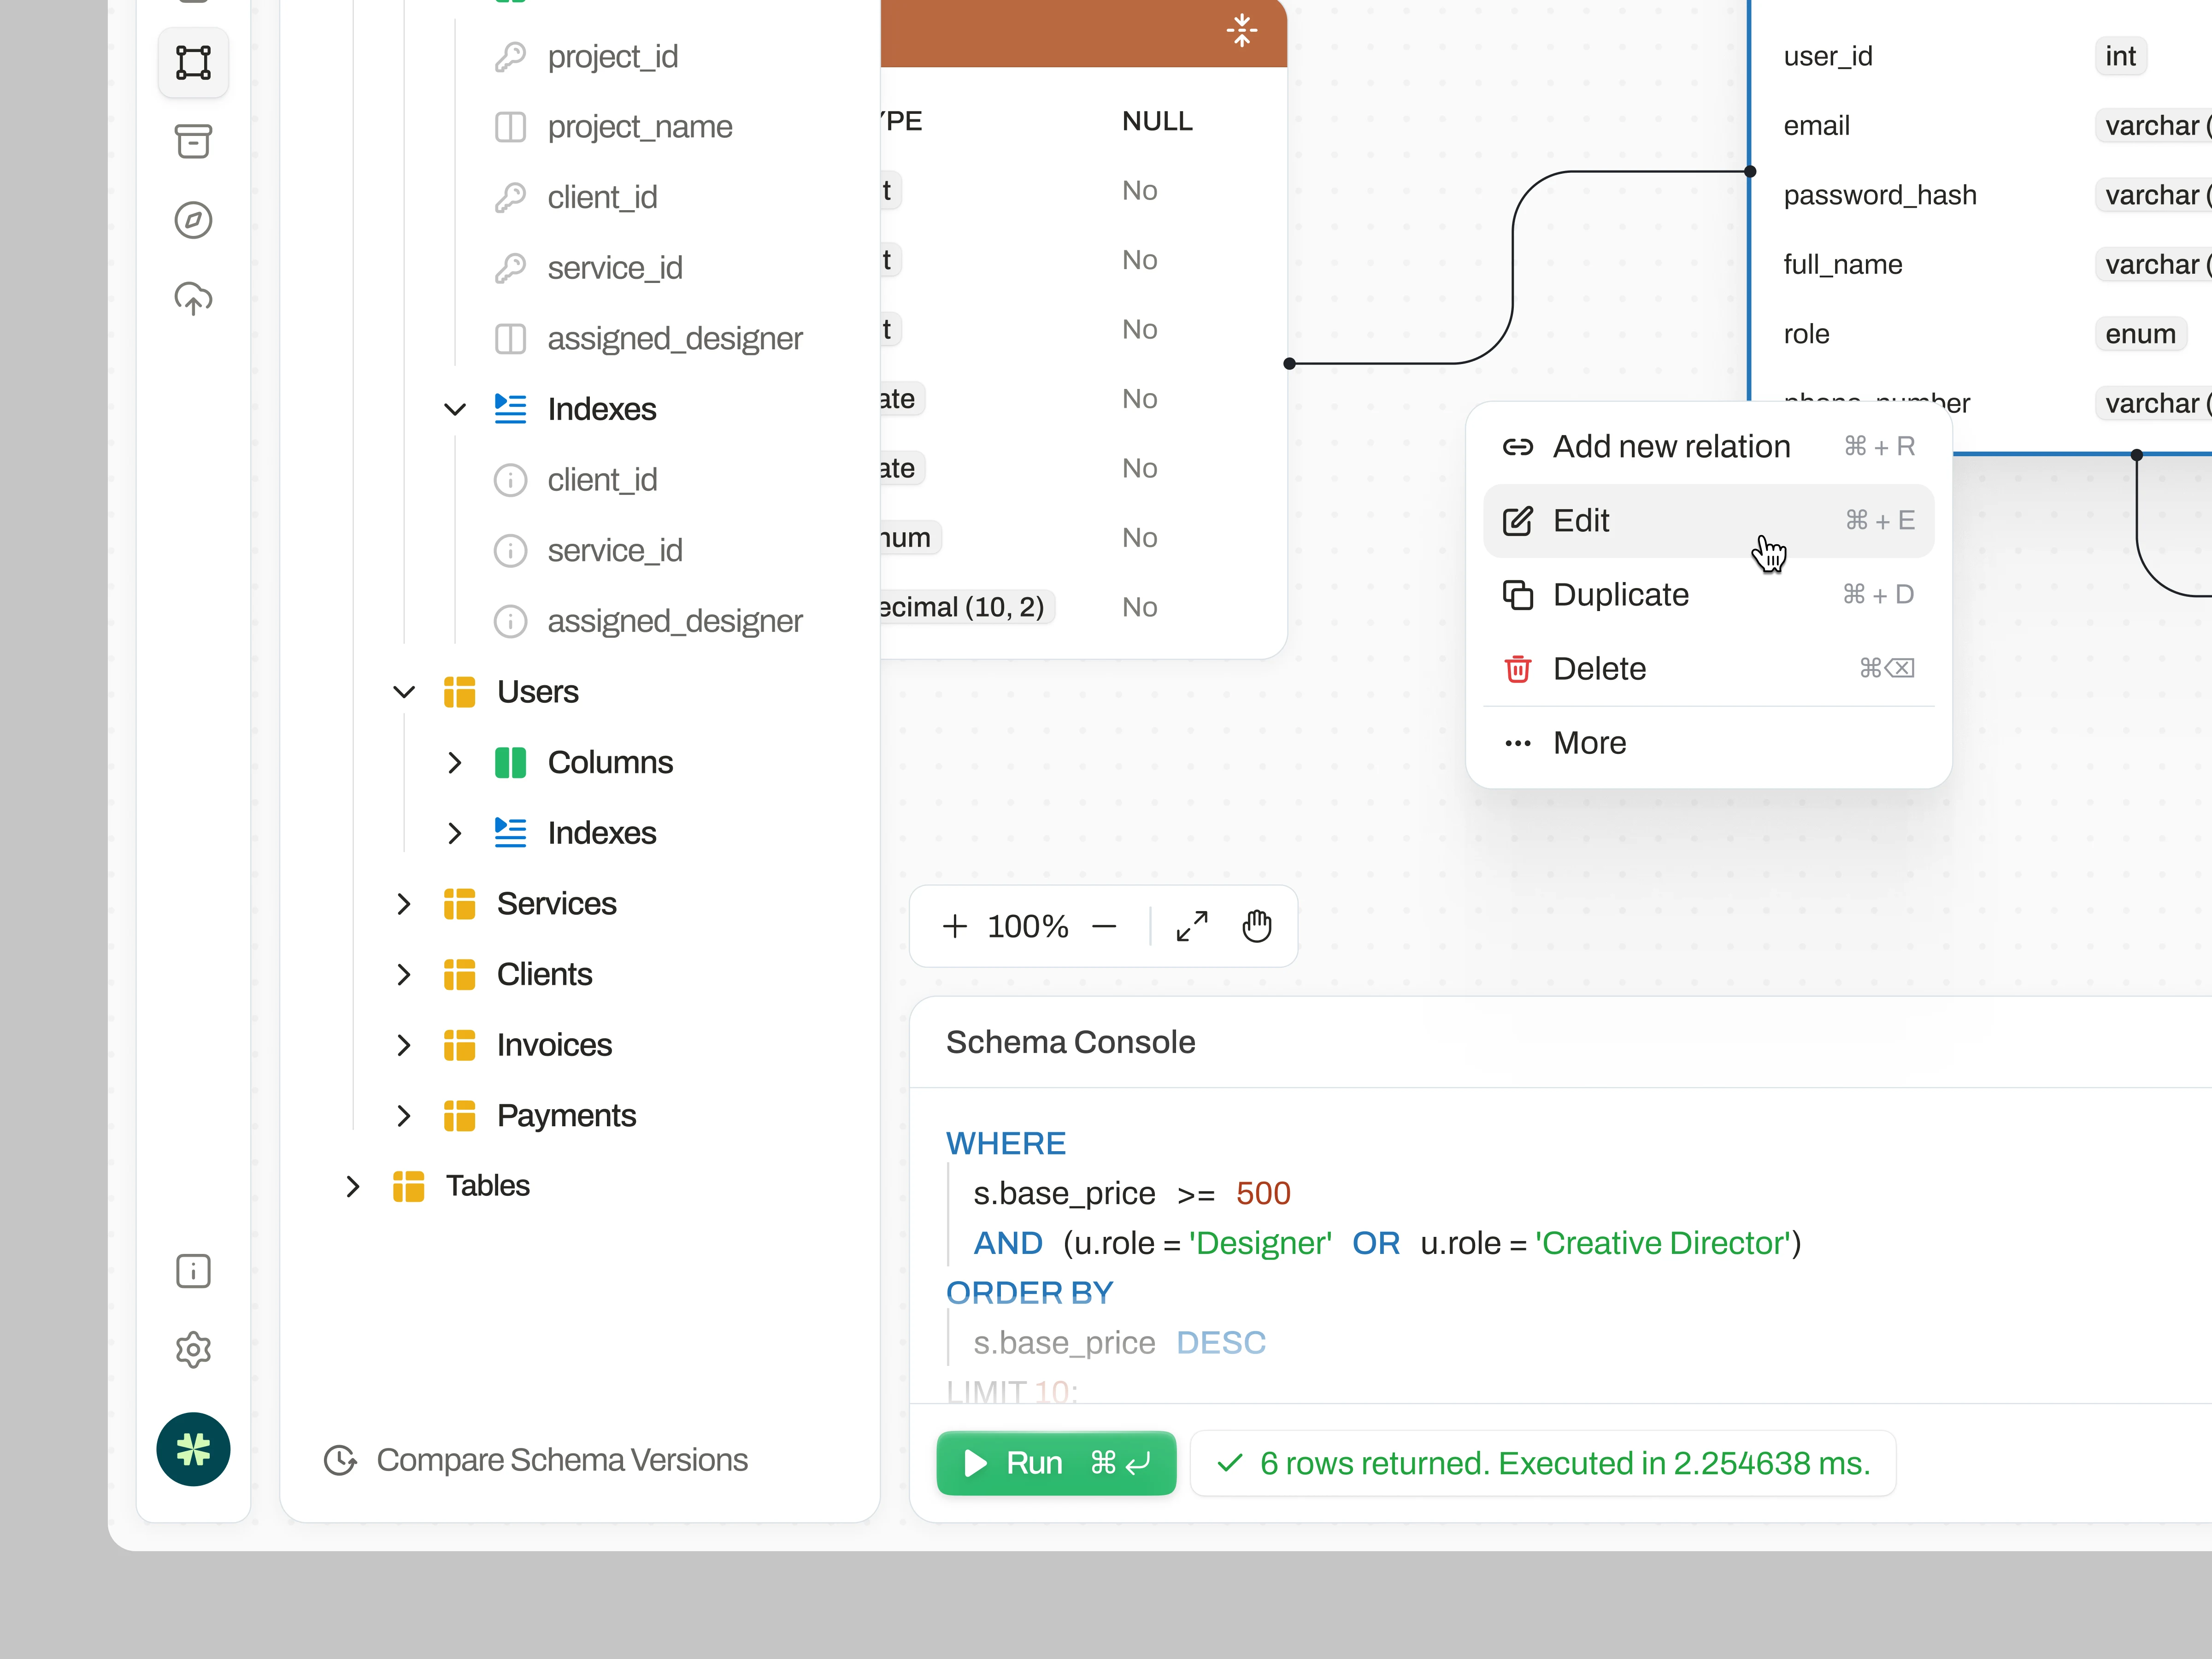
Task: Open the archive box sidebar icon
Action: coord(193,141)
